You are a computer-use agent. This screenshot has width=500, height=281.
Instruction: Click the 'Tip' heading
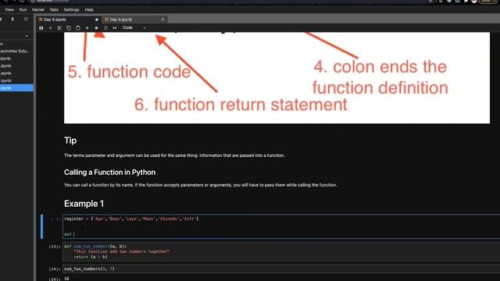[x=70, y=140]
